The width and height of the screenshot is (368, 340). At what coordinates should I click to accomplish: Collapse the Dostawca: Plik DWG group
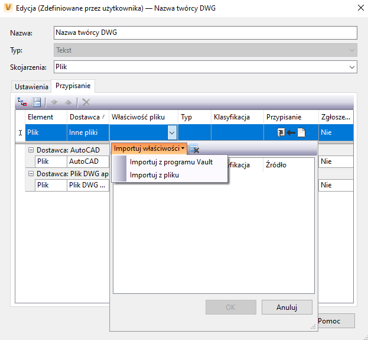pos(31,174)
